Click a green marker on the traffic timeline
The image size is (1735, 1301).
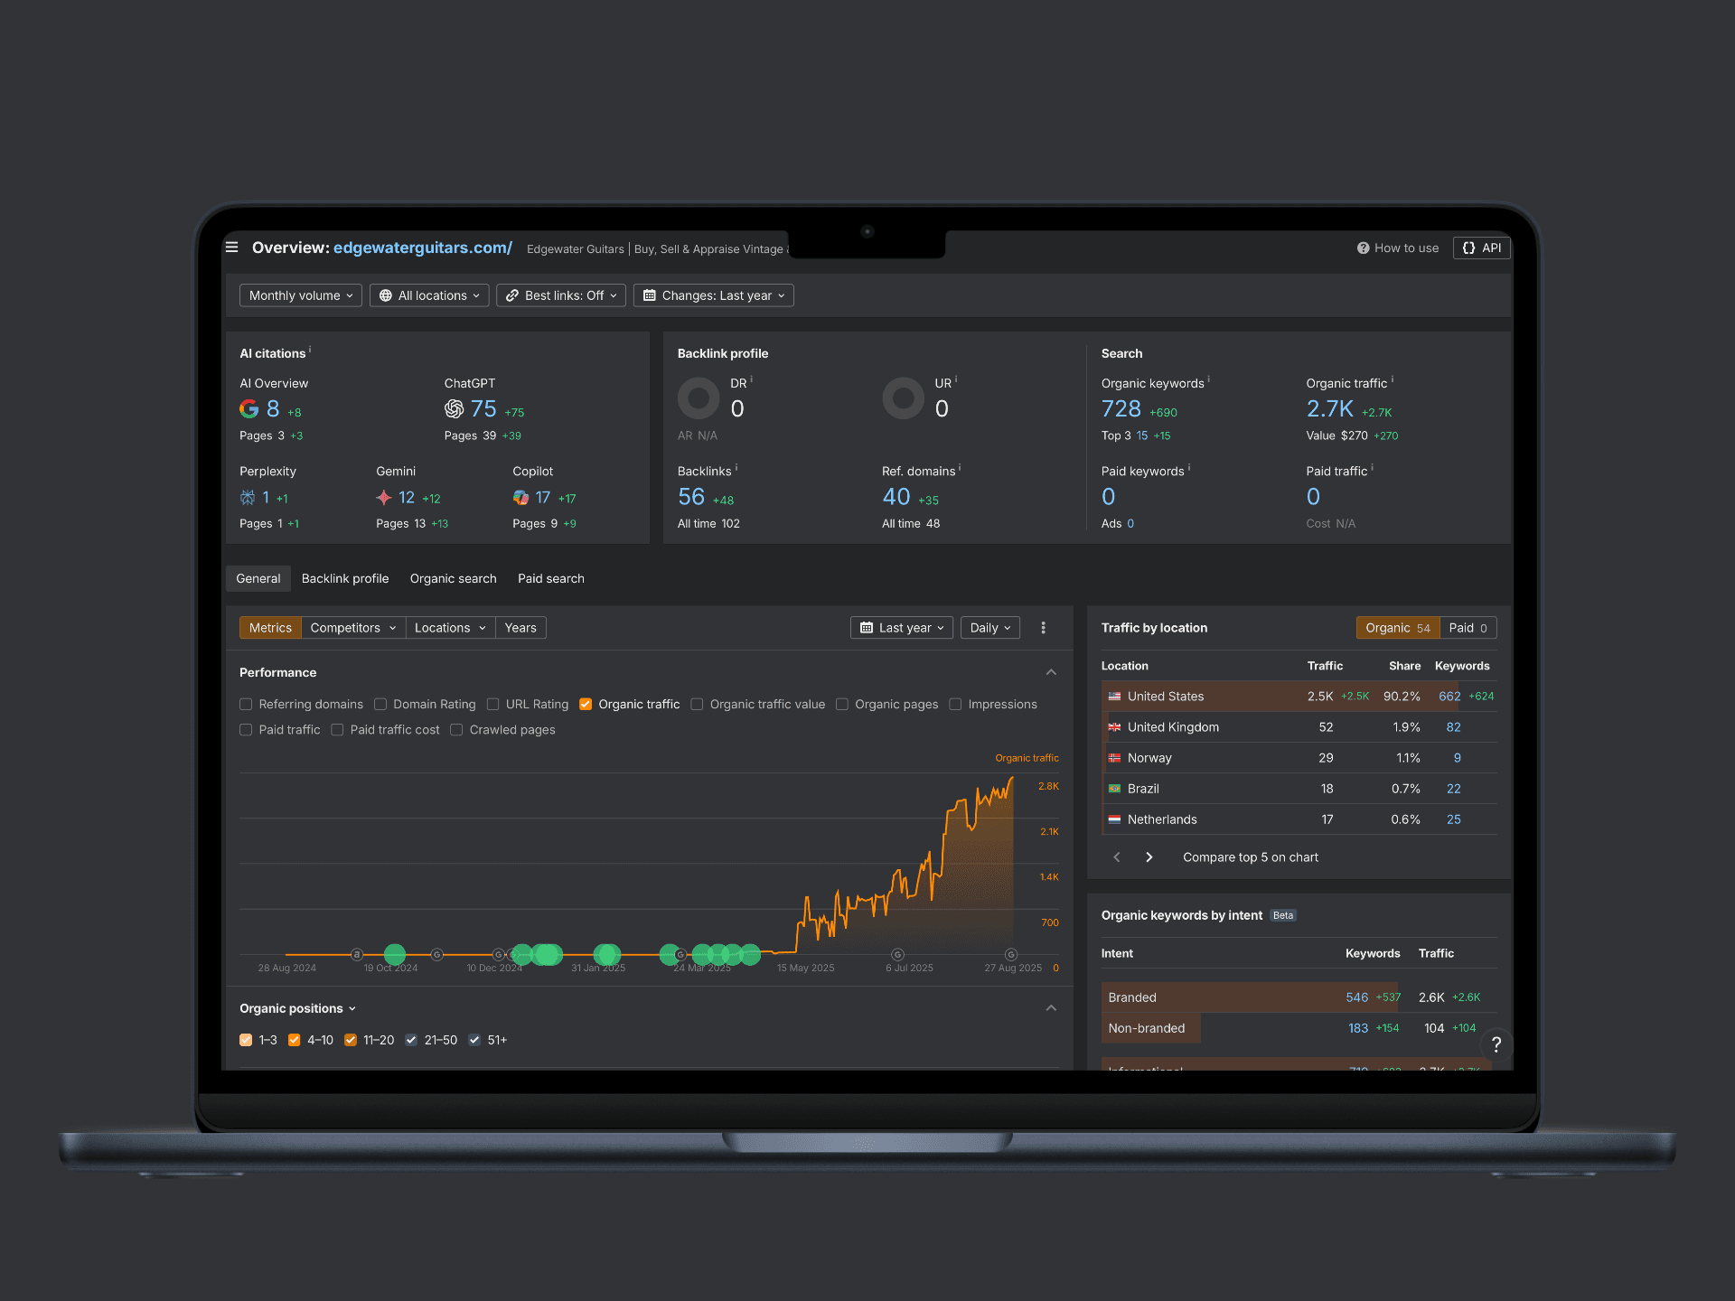395,954
